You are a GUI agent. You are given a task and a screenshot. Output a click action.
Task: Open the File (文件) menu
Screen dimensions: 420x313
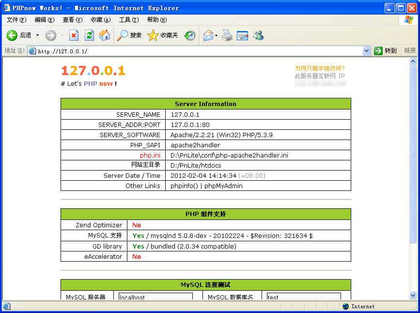tap(16, 20)
